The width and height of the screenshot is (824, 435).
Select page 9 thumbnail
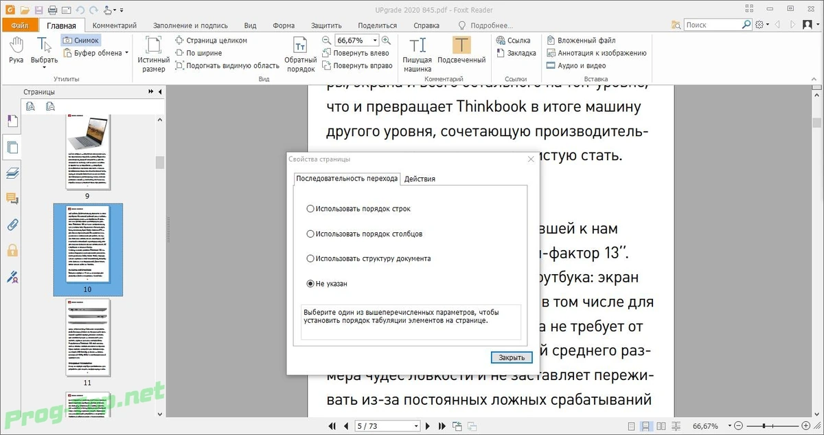87,153
